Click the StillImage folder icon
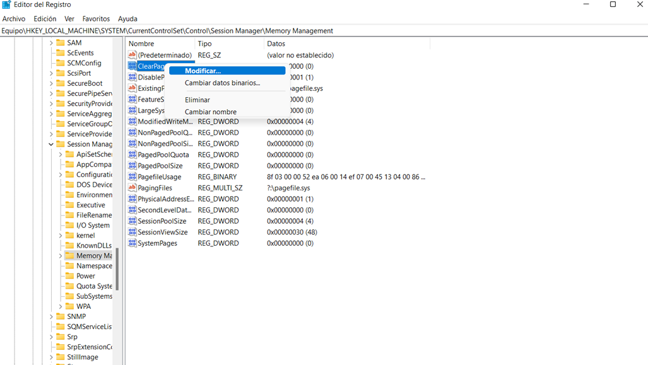Screen dimensions: 648x365 coord(61,357)
